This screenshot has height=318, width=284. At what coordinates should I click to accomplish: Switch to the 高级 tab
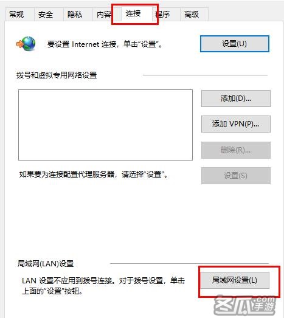192,15
